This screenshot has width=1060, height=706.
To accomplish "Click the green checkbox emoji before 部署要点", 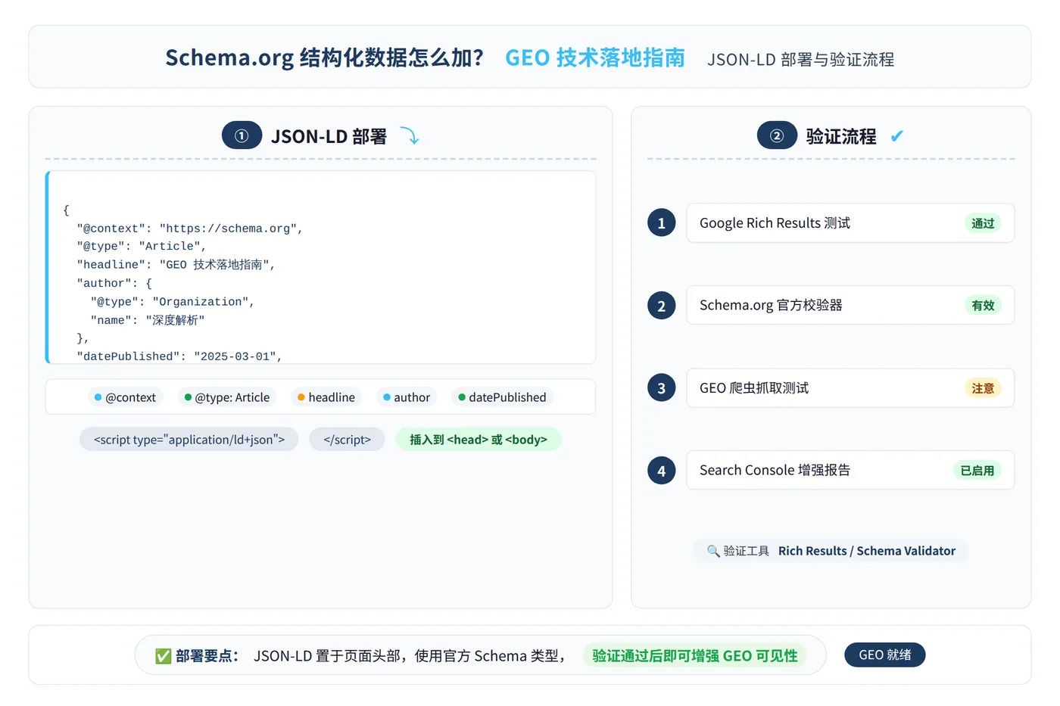I will [163, 656].
